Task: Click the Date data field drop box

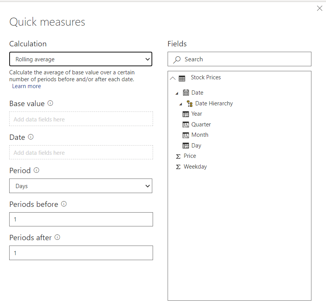Action: click(81, 152)
